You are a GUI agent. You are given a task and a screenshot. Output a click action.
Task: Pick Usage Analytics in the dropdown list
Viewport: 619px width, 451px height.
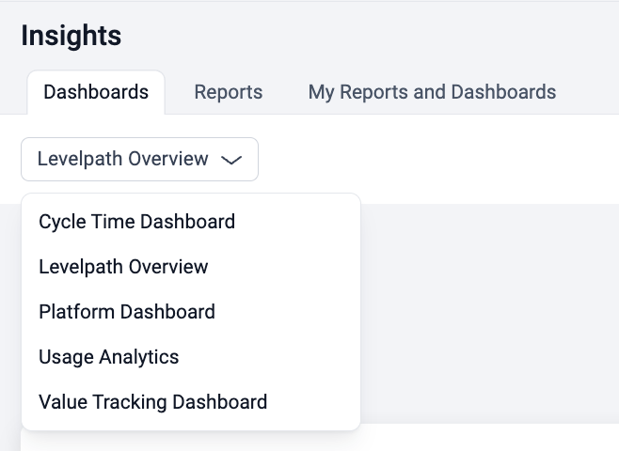[108, 357]
